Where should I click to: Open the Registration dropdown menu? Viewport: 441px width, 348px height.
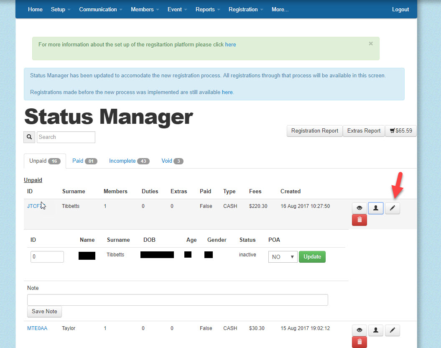(x=246, y=9)
